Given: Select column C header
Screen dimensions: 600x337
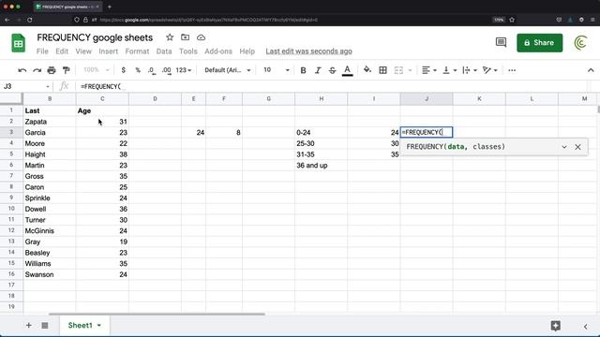Looking at the screenshot, I should click(102, 99).
